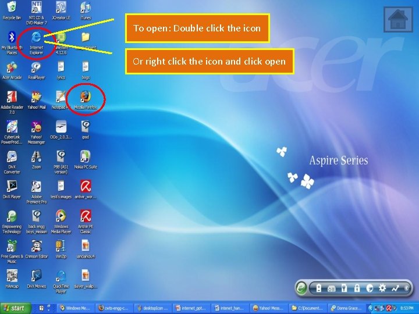Select the Mozilla Firefox desktop icon

pyautogui.click(x=86, y=101)
